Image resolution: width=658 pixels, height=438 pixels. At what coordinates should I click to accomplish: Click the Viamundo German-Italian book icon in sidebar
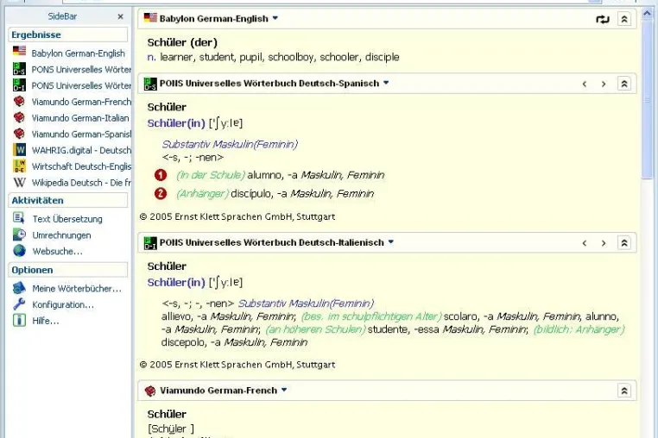[x=19, y=117]
